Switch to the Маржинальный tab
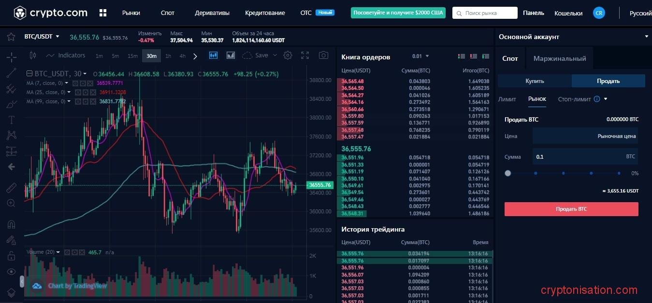 pos(559,58)
